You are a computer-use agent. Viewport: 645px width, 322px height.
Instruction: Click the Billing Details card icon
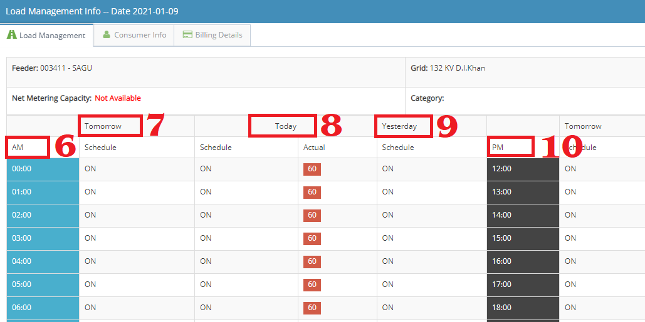[187, 35]
